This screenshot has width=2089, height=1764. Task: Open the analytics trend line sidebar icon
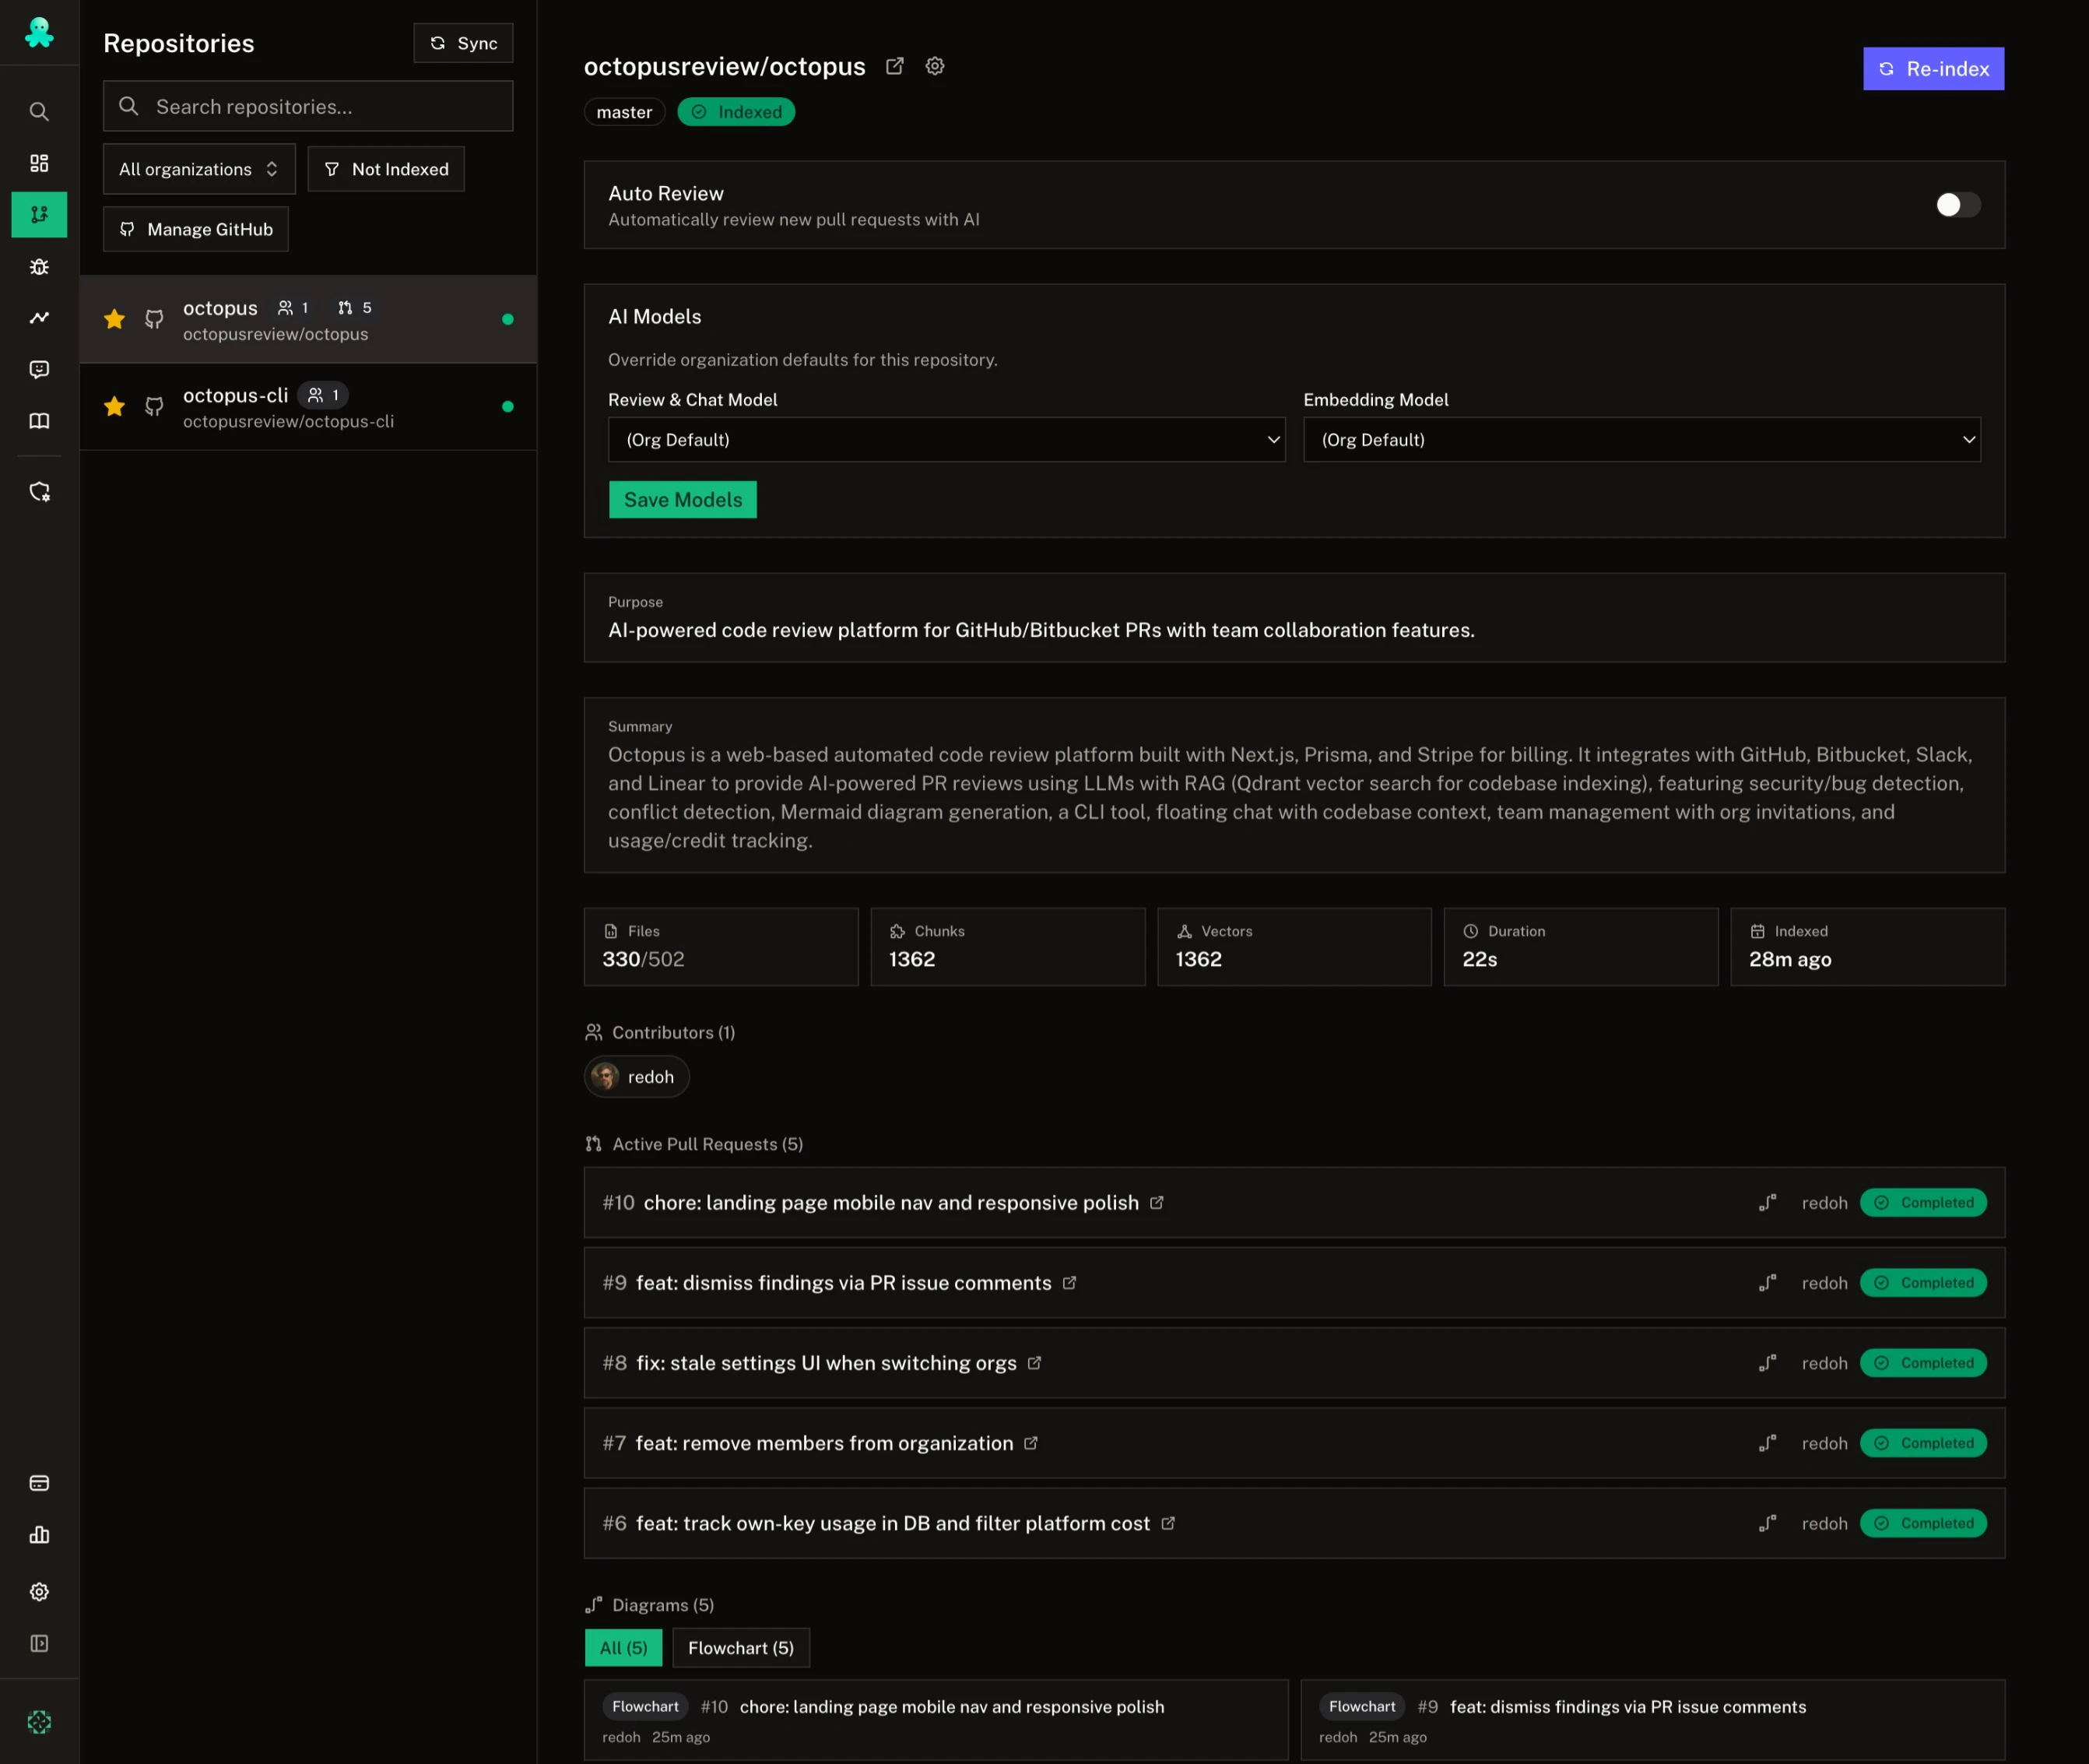pos(39,318)
